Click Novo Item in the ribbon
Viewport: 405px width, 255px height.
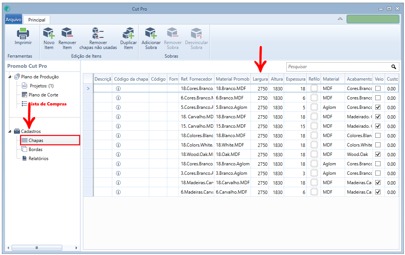[x=49, y=39]
